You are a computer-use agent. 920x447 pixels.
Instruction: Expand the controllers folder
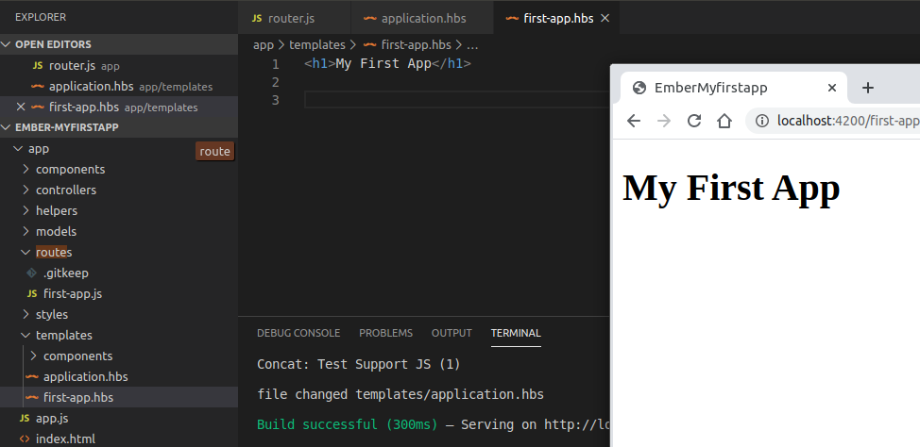tap(118, 190)
